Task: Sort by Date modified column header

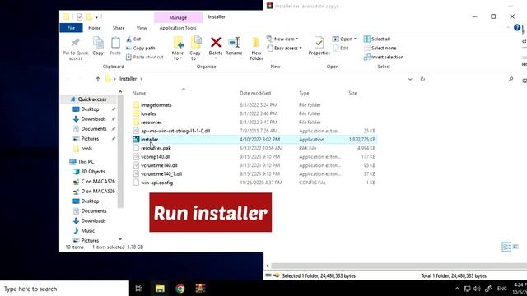Action: point(255,93)
